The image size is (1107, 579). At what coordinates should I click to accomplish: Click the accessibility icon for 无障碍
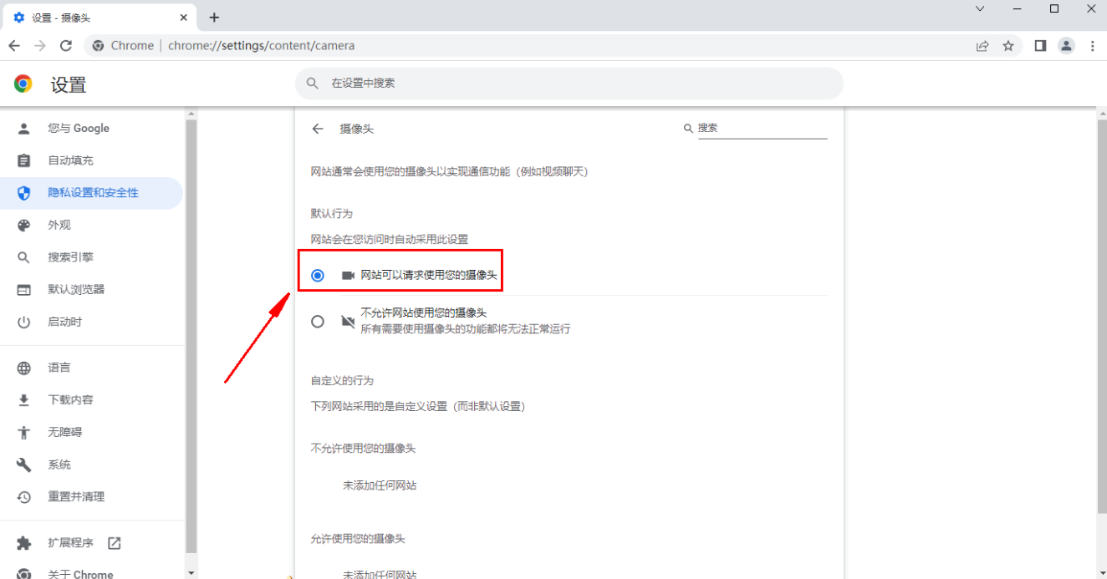(23, 432)
